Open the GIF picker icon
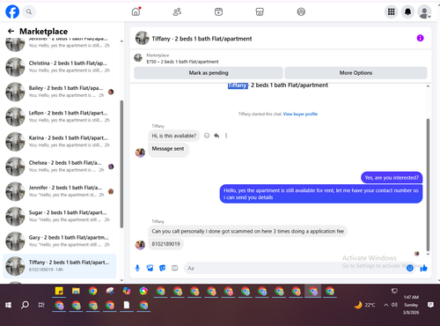 click(x=175, y=268)
